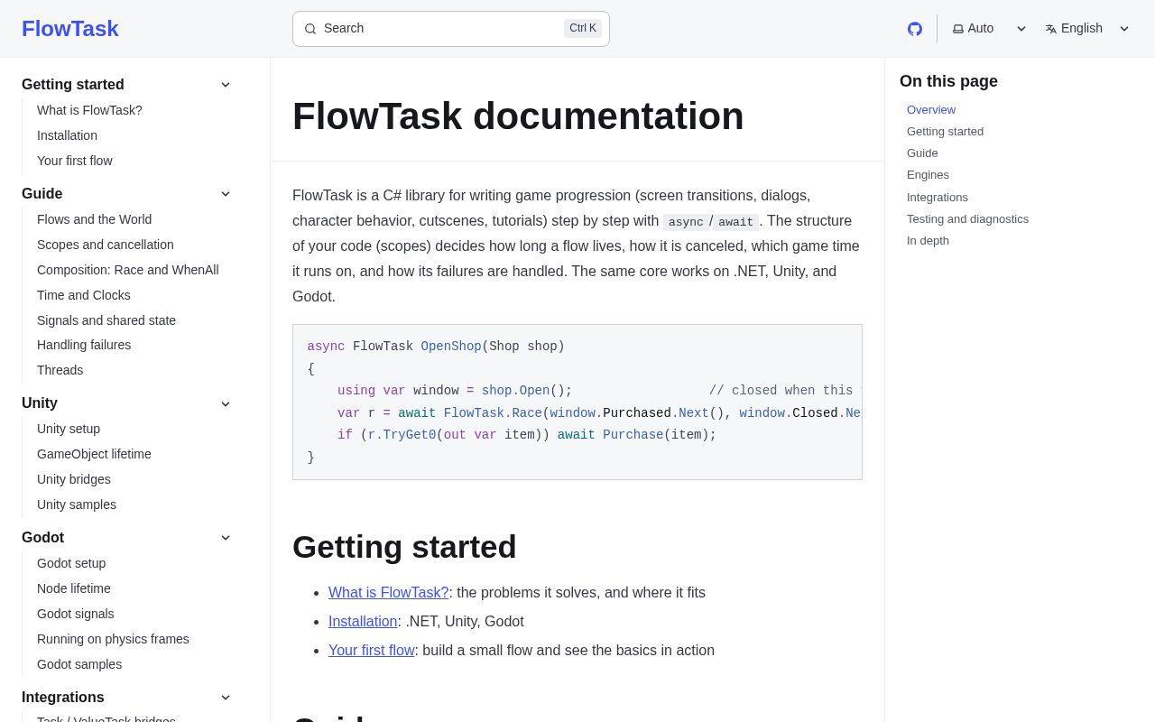Open Unity bridges page
The image size is (1155, 722).
click(x=74, y=479)
